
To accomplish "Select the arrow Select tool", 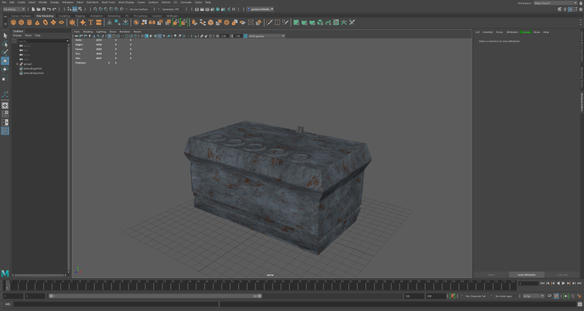I will tap(5, 35).
